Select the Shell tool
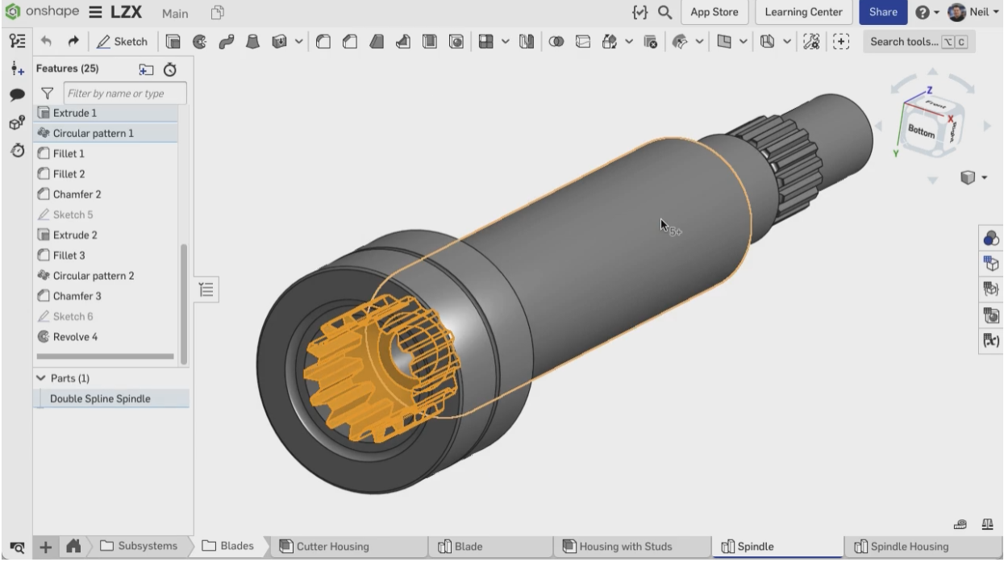1004x562 pixels. click(x=430, y=41)
